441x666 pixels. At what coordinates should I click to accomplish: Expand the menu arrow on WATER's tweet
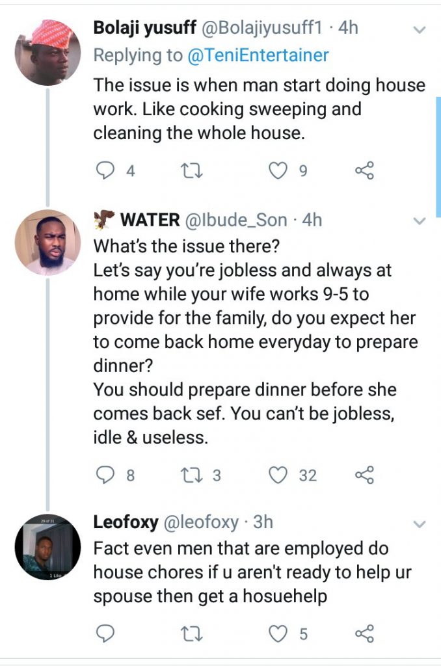pos(420,221)
